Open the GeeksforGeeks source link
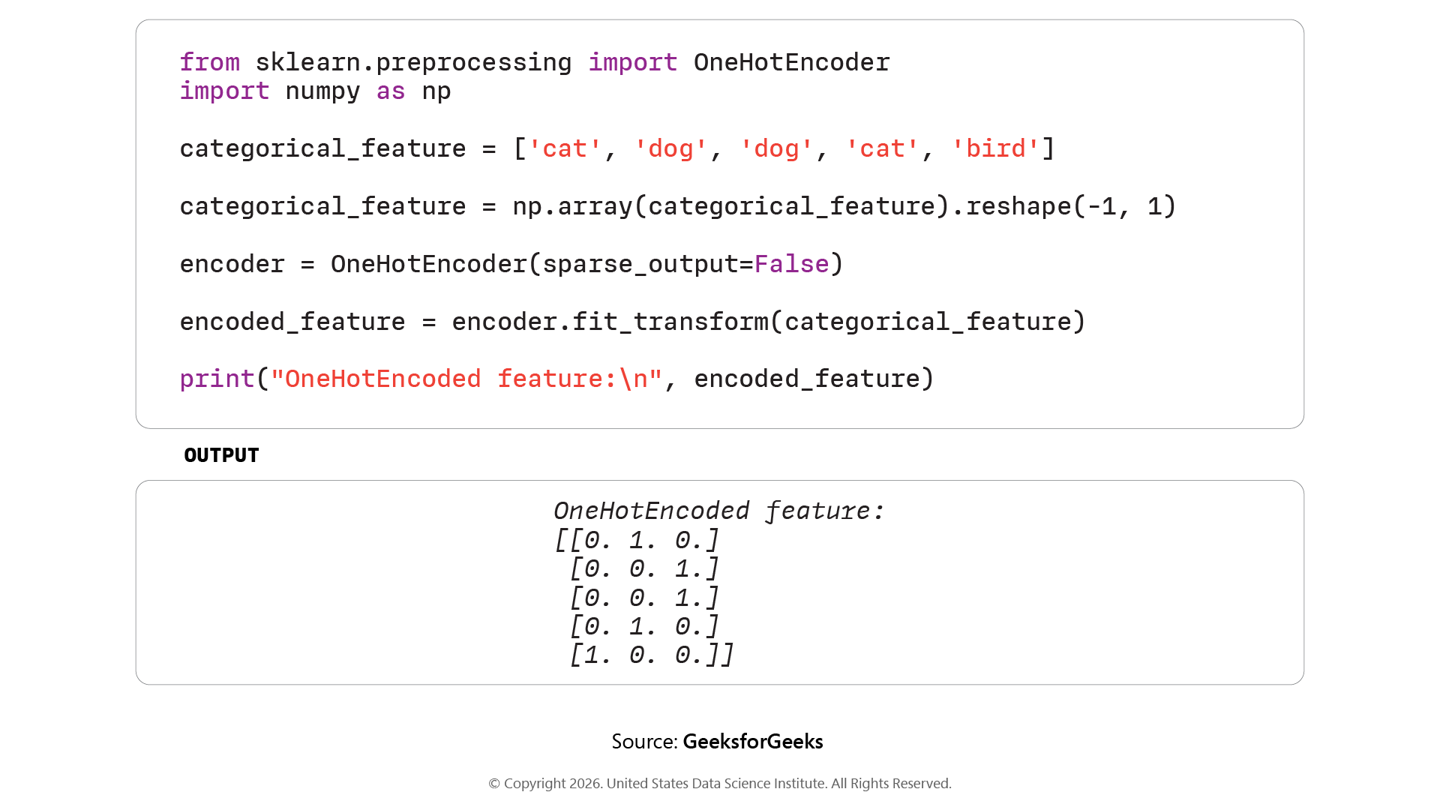This screenshot has width=1440, height=810. click(x=752, y=742)
